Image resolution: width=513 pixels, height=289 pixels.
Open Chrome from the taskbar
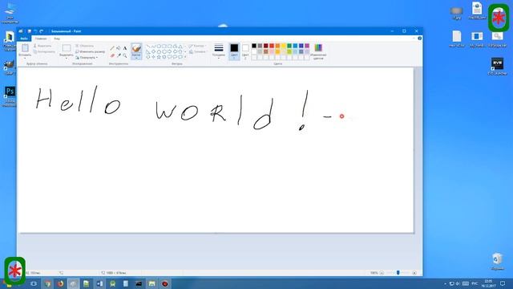tap(48, 283)
